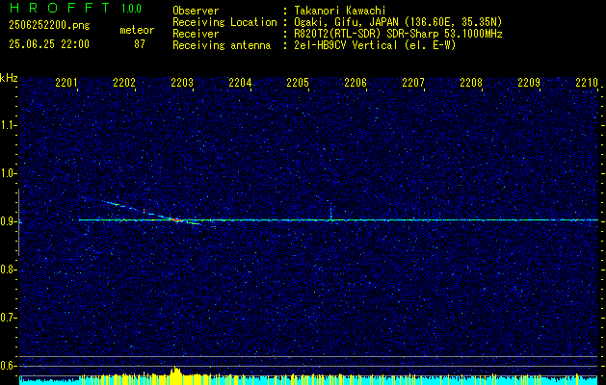Click the 2201 time marker

pyautogui.click(x=66, y=83)
